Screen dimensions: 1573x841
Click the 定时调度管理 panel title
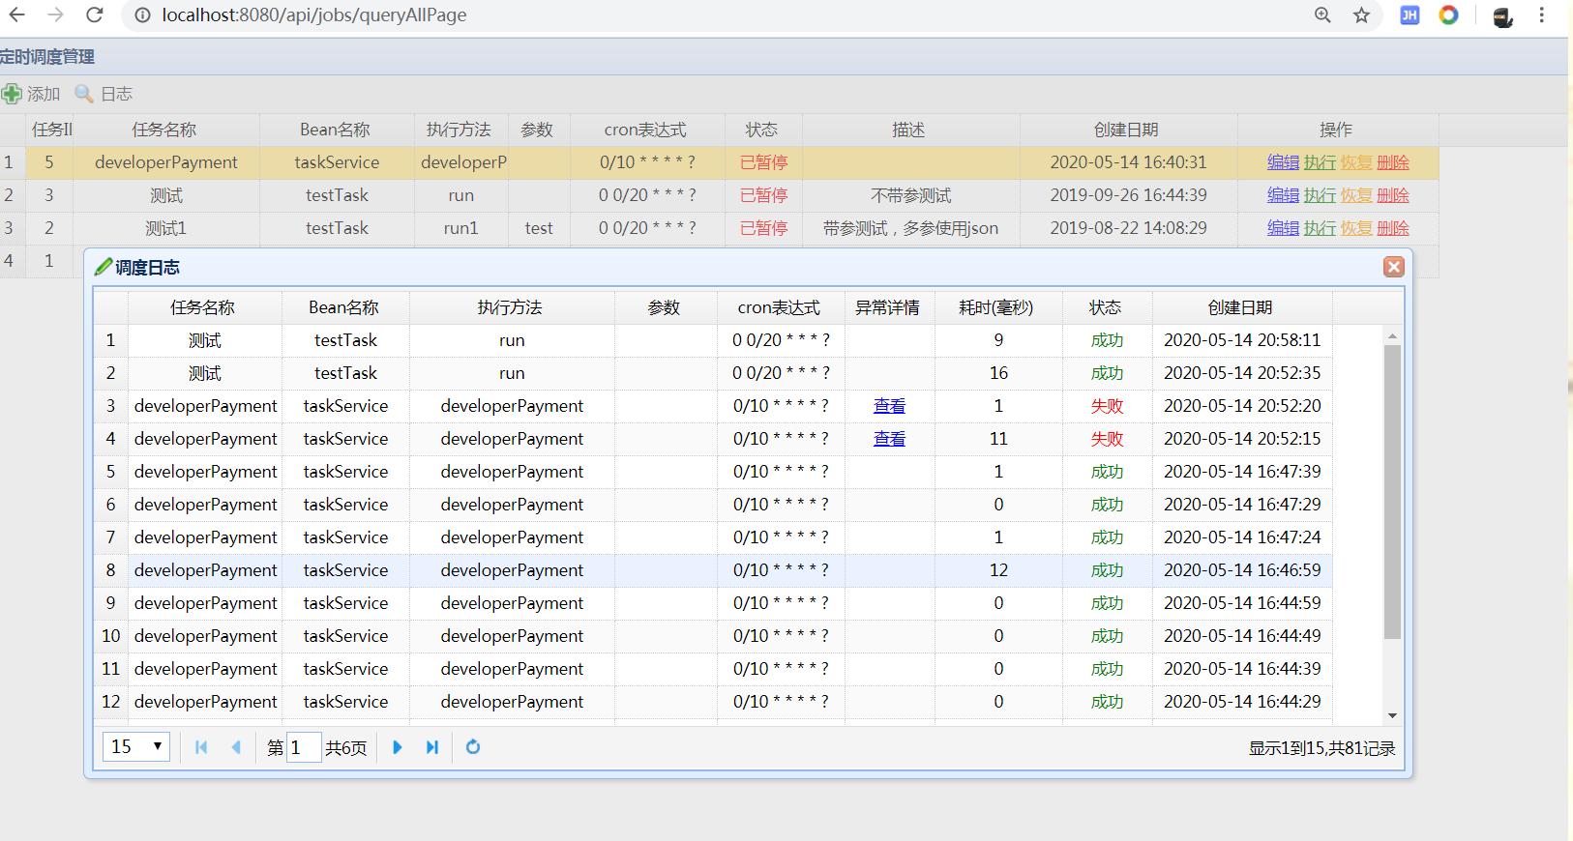click(47, 57)
